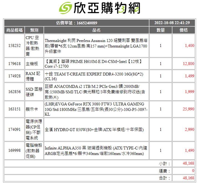
Task: Click quantity 1 in the 顯示卡 row
Action: click(161, 109)
